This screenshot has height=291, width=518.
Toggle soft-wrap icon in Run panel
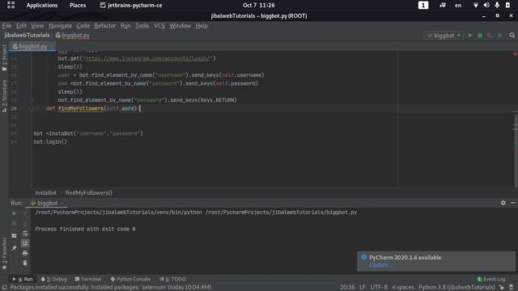(x=25, y=234)
